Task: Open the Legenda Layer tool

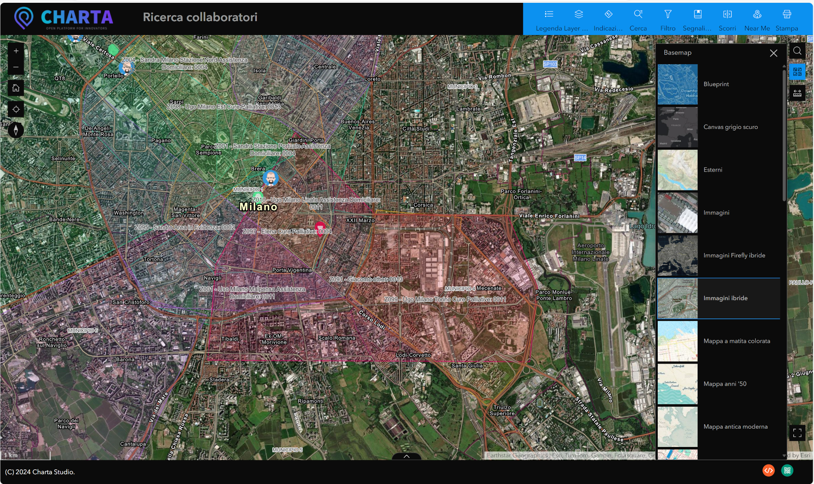Action: coord(549,20)
